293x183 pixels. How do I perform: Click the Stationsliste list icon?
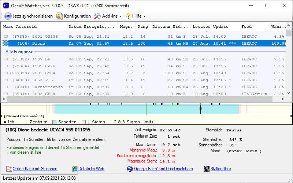(206, 169)
